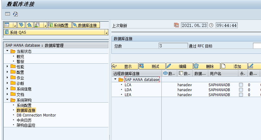Image resolution: width=261 pixels, height=140 pixels.
Task: Expand the 文档 folder
Action: click(x=7, y=94)
